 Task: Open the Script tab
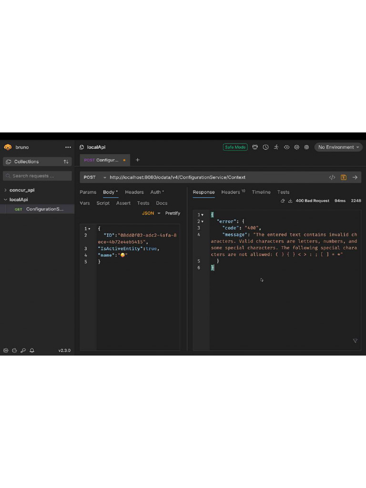coord(103,203)
